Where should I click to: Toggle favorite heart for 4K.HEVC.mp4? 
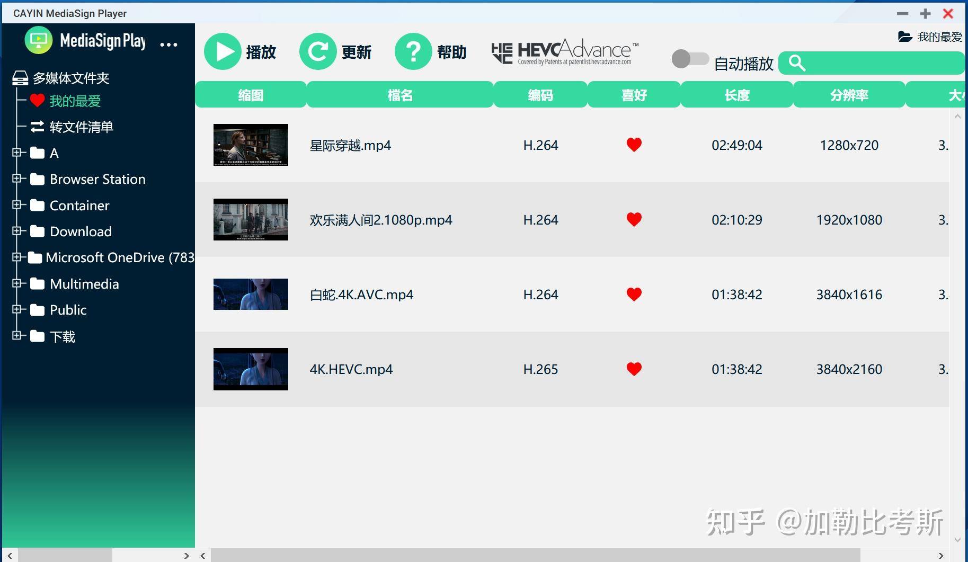634,369
